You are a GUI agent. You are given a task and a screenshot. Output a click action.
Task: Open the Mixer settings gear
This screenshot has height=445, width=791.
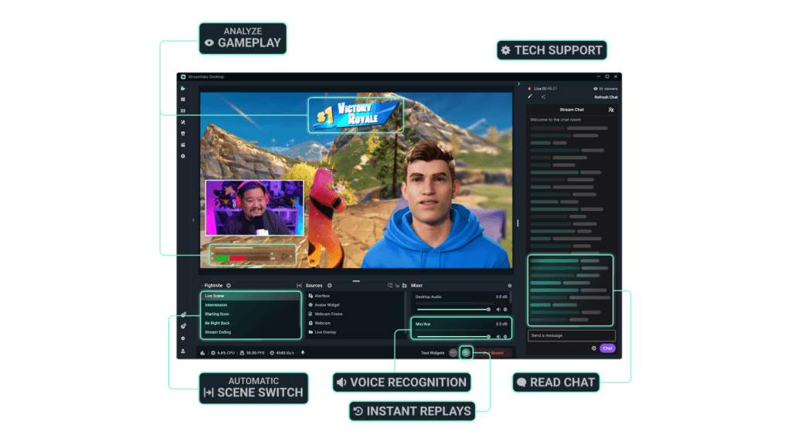510,286
